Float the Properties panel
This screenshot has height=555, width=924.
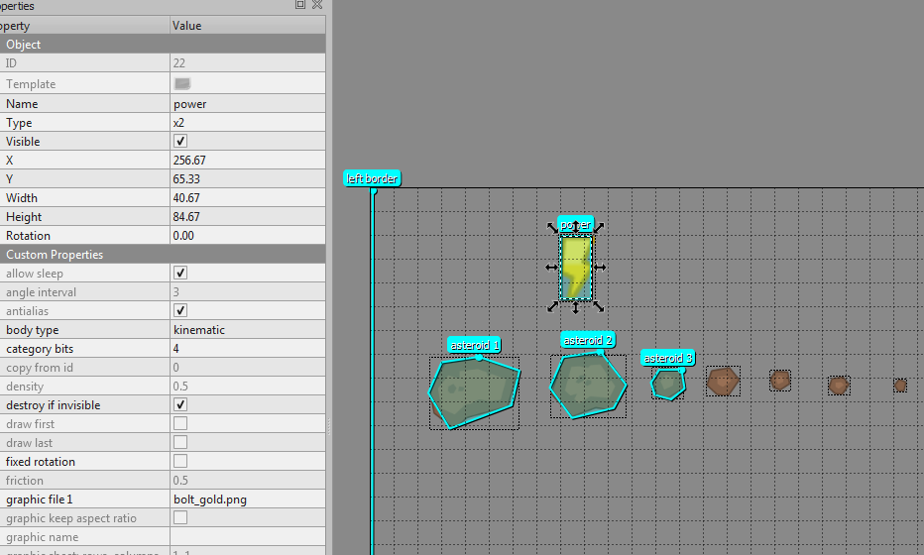coord(300,5)
